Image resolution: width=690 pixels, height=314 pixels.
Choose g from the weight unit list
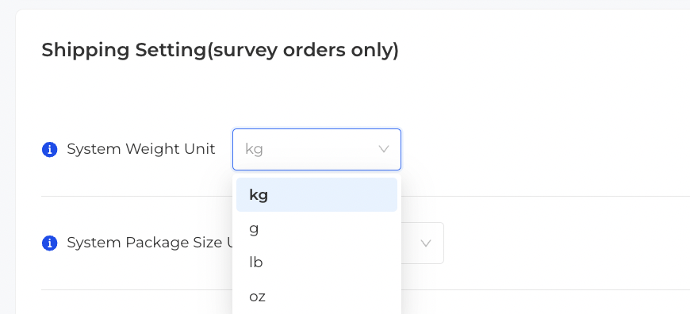(x=316, y=228)
